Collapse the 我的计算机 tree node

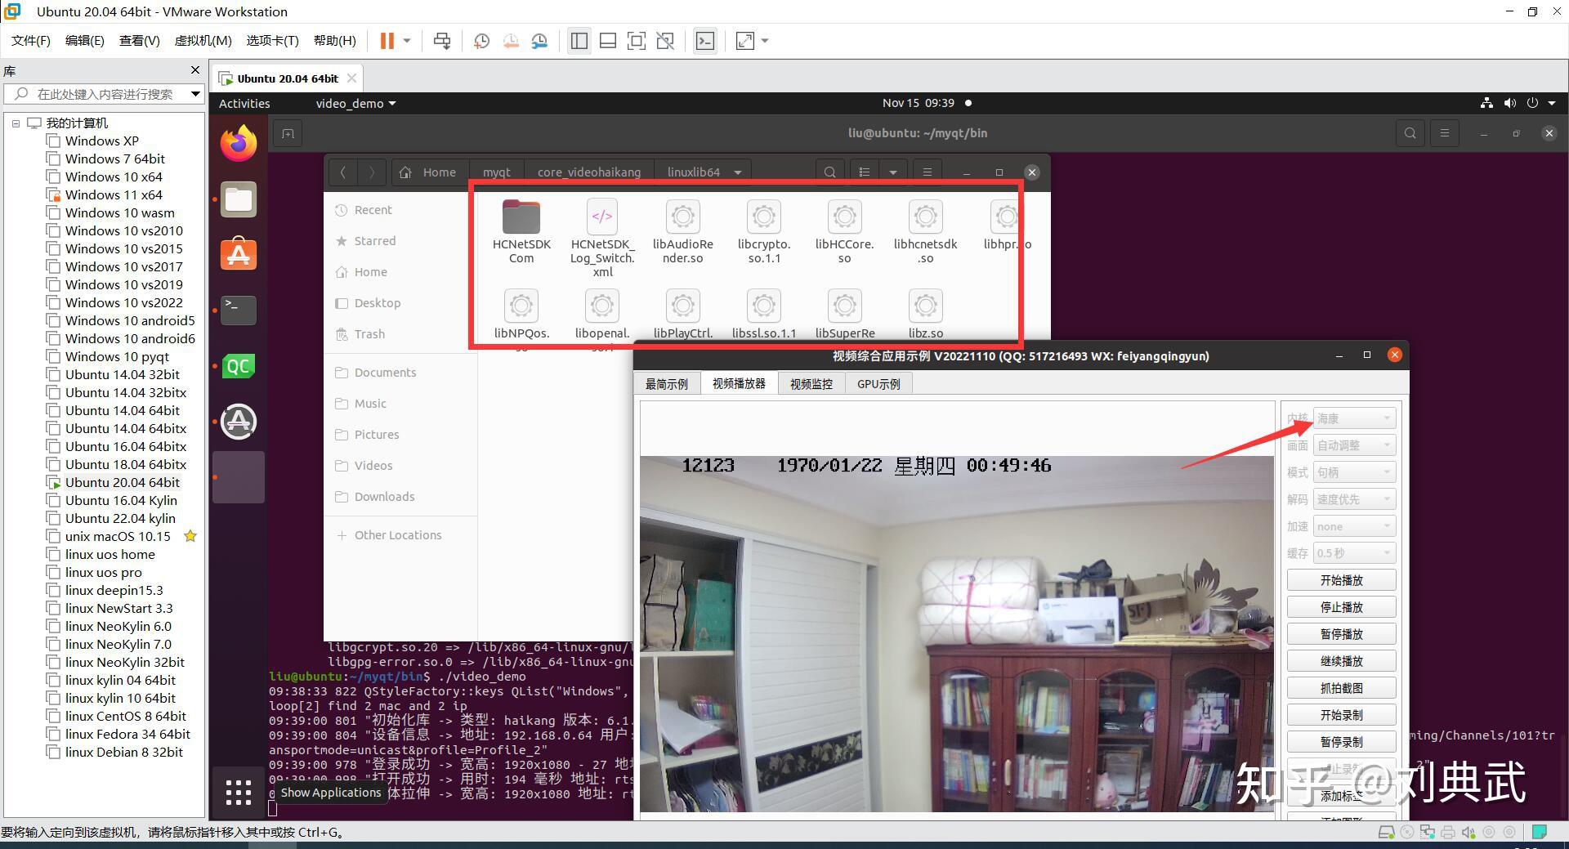[16, 123]
